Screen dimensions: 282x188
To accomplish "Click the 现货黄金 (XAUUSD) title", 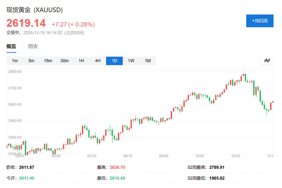I will click(35, 10).
